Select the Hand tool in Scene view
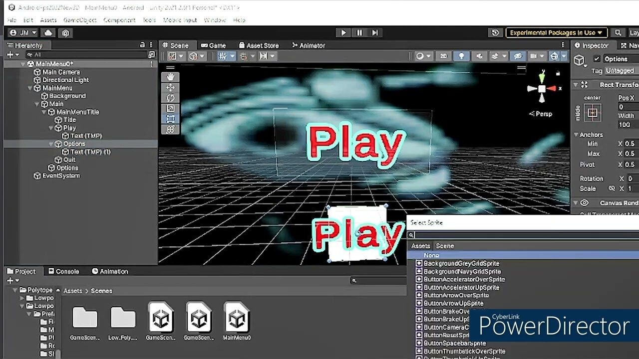This screenshot has width=639, height=359. 170,77
